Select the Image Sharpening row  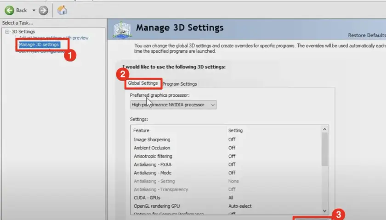226,139
